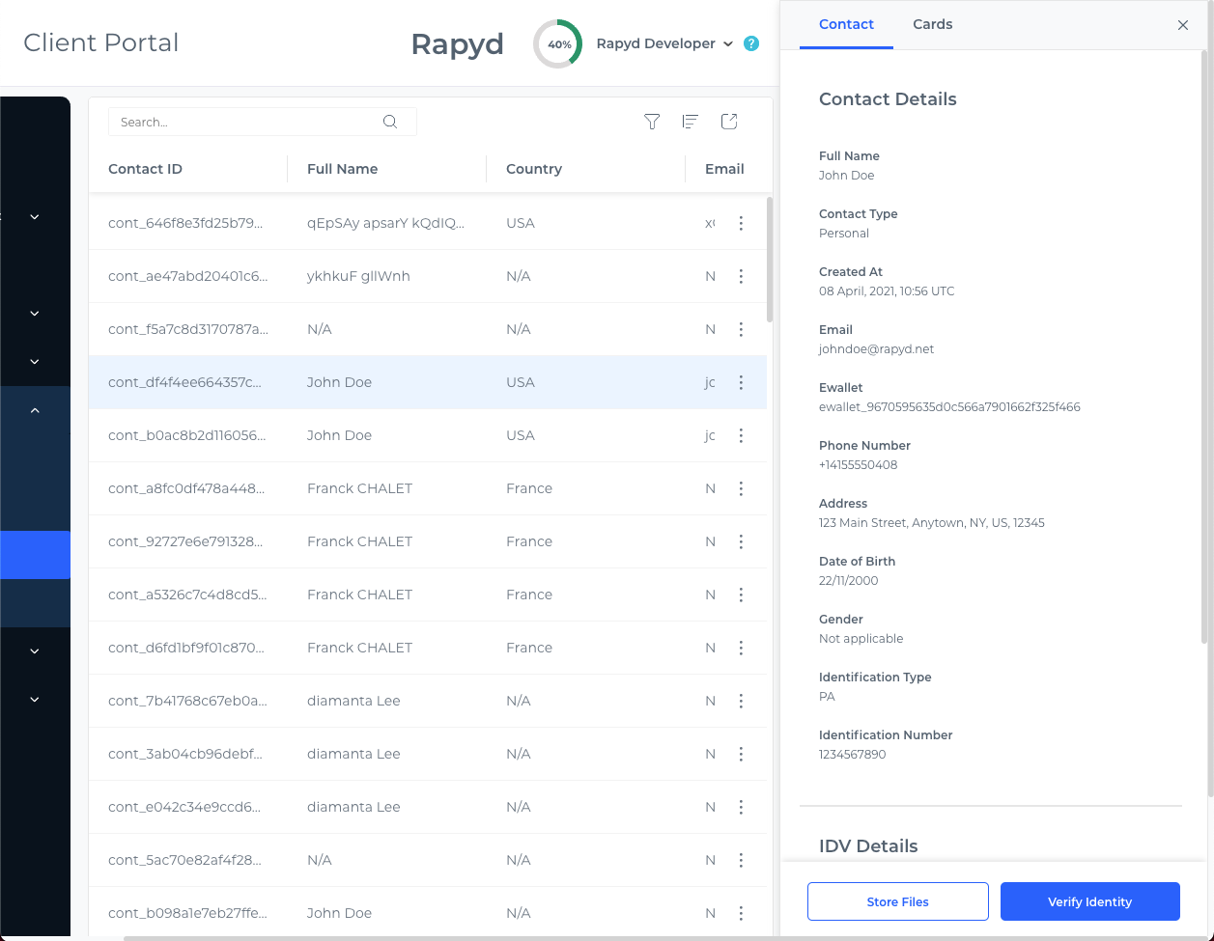Click John Doe in cont_b098a1e7eb27ffe row
This screenshot has width=1214, height=941.
point(339,913)
